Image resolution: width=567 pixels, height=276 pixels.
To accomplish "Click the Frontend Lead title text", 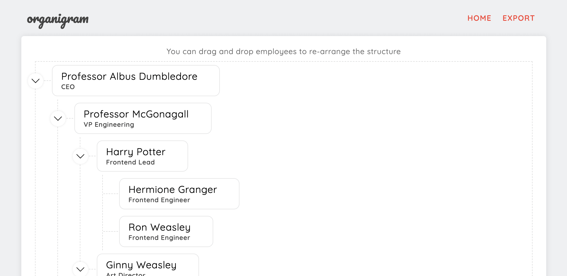I will coord(130,162).
